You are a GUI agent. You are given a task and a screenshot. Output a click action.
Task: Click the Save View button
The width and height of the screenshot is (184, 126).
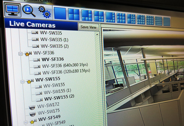click(x=89, y=27)
